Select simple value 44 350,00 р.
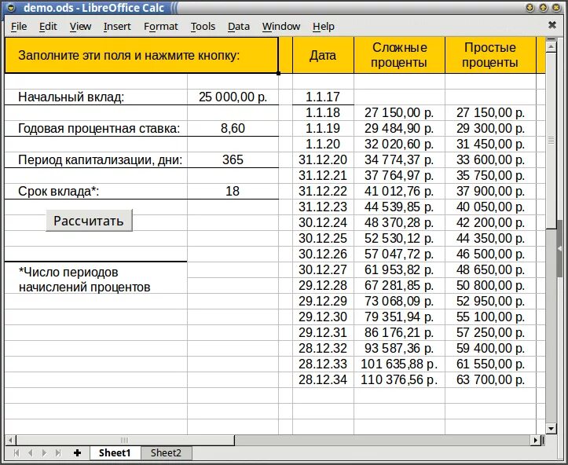This screenshot has height=465, width=568. [x=490, y=238]
